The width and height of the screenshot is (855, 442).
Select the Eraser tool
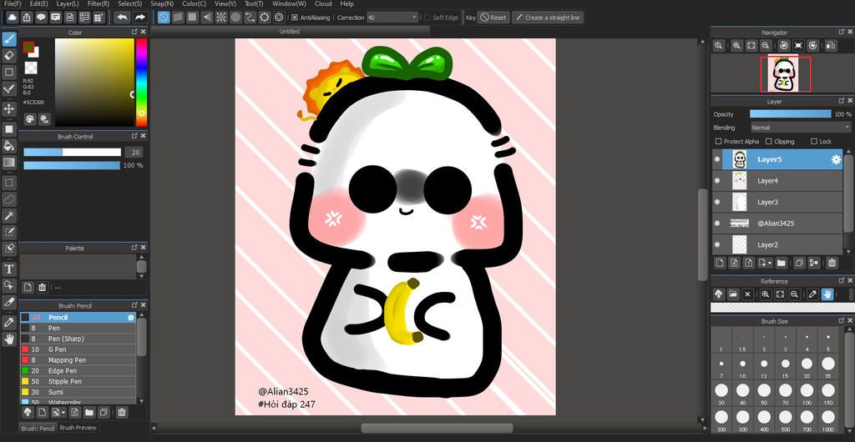coord(9,56)
